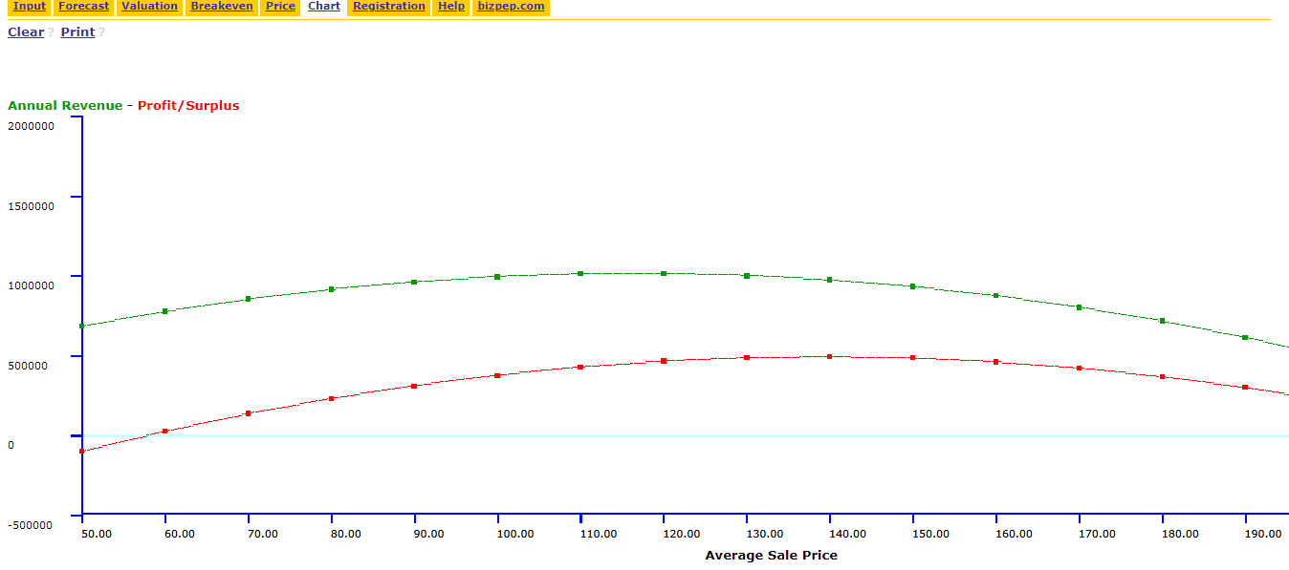Click the Average Sale Price axis title
This screenshot has height=570, width=1289.
pos(771,555)
